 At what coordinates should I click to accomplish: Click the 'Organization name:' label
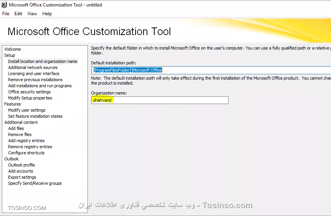click(109, 93)
